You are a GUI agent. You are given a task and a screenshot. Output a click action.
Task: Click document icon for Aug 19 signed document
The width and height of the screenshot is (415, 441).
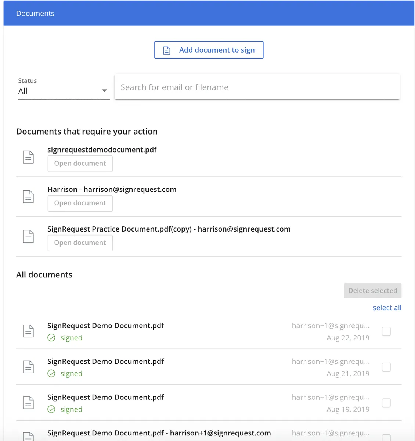click(x=28, y=403)
